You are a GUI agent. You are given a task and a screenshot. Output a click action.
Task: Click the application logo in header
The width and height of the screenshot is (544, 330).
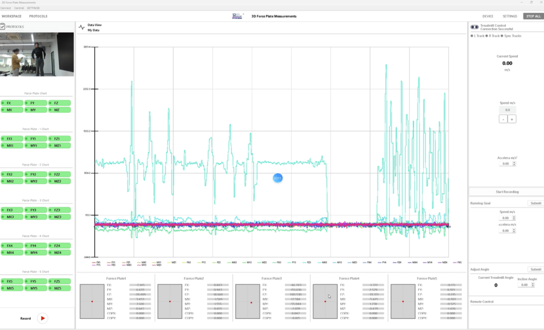click(238, 16)
